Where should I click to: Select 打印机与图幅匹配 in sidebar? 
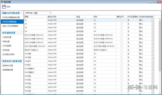click(x=12, y=22)
